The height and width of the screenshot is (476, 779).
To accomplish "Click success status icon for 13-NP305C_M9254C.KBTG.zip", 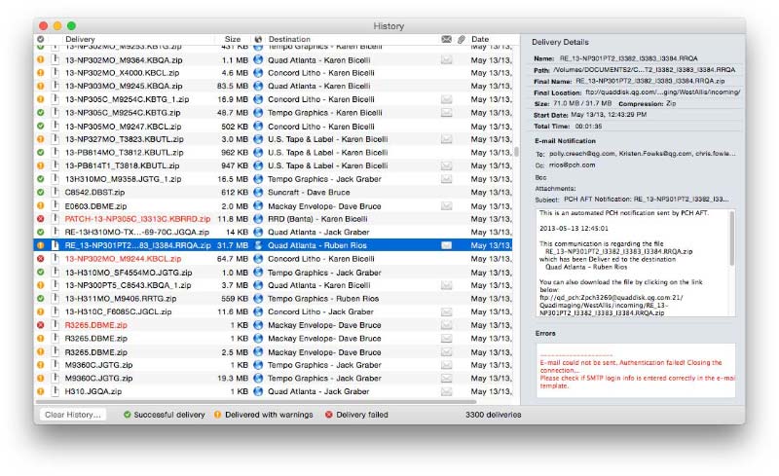I will point(41,113).
